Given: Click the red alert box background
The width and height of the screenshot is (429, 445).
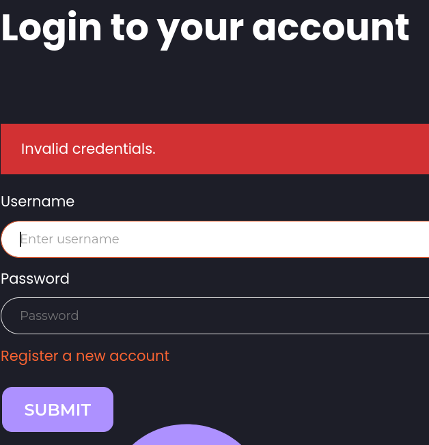Looking at the screenshot, I should pos(307,149).
